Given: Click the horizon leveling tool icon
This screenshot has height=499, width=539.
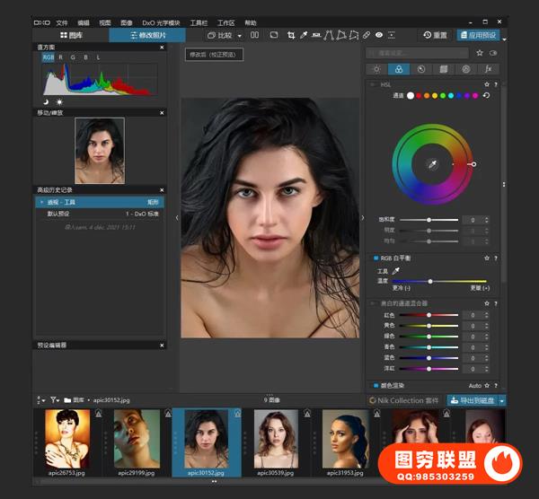Looking at the screenshot, I should coord(316,35).
